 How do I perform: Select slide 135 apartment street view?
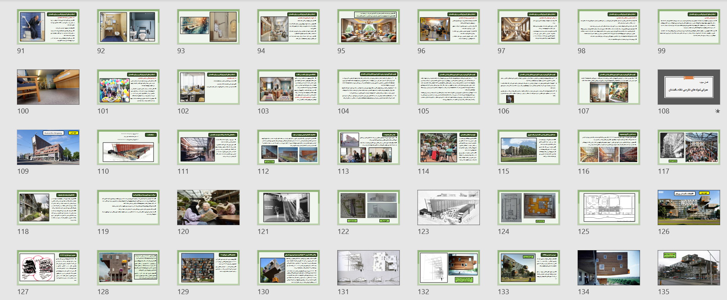pos(689,268)
